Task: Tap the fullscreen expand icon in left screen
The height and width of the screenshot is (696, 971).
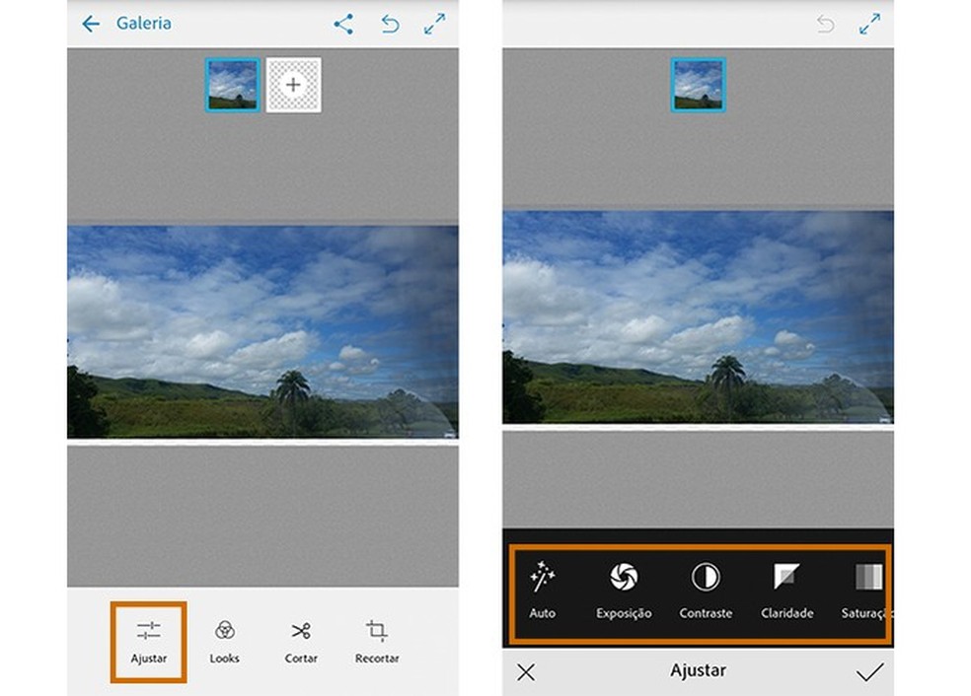Action: pyautogui.click(x=435, y=24)
